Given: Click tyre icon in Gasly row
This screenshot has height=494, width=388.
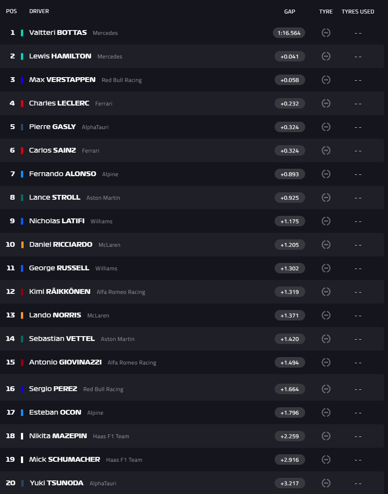Looking at the screenshot, I should point(326,126).
